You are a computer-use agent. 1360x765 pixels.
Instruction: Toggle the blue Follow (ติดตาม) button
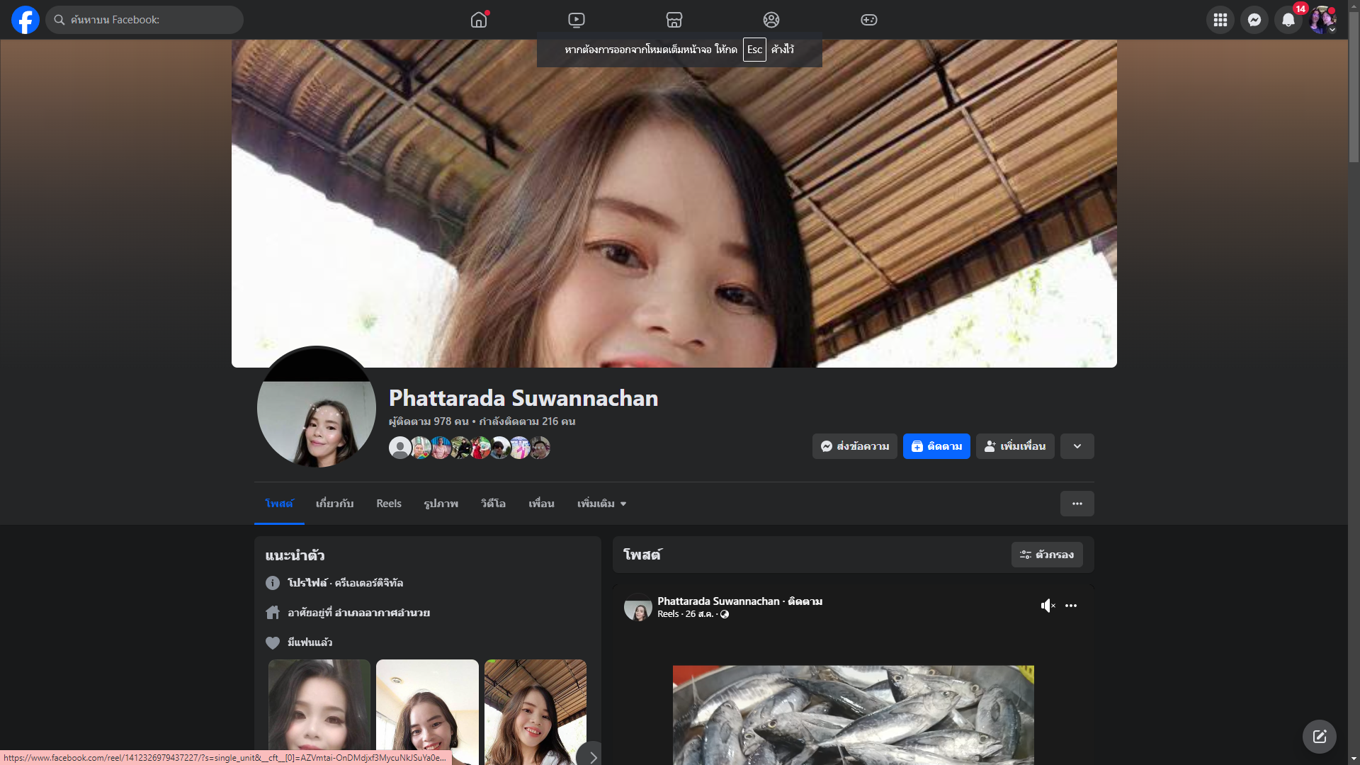pos(936,446)
